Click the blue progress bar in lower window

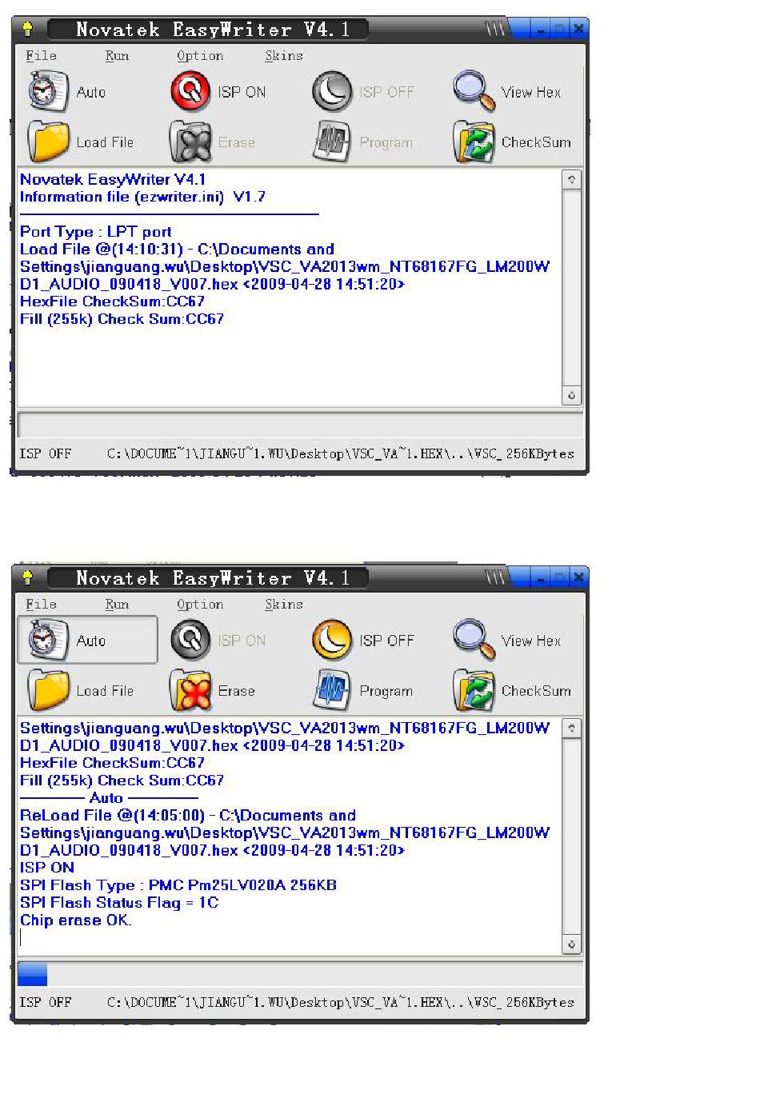point(33,974)
